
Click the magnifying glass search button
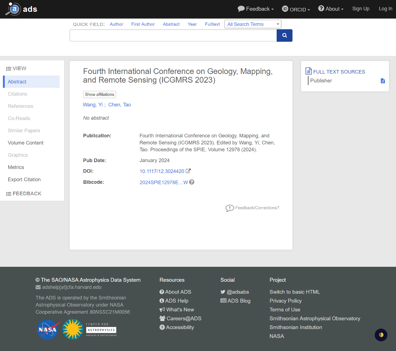click(285, 35)
